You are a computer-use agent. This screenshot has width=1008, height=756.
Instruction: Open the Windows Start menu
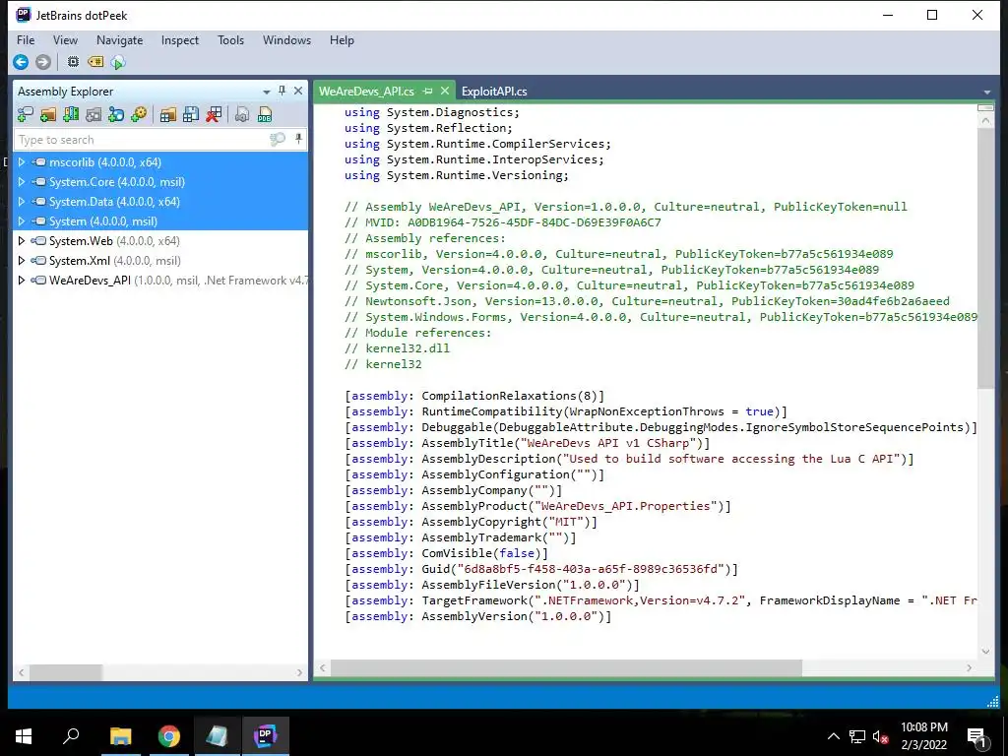pyautogui.click(x=24, y=736)
